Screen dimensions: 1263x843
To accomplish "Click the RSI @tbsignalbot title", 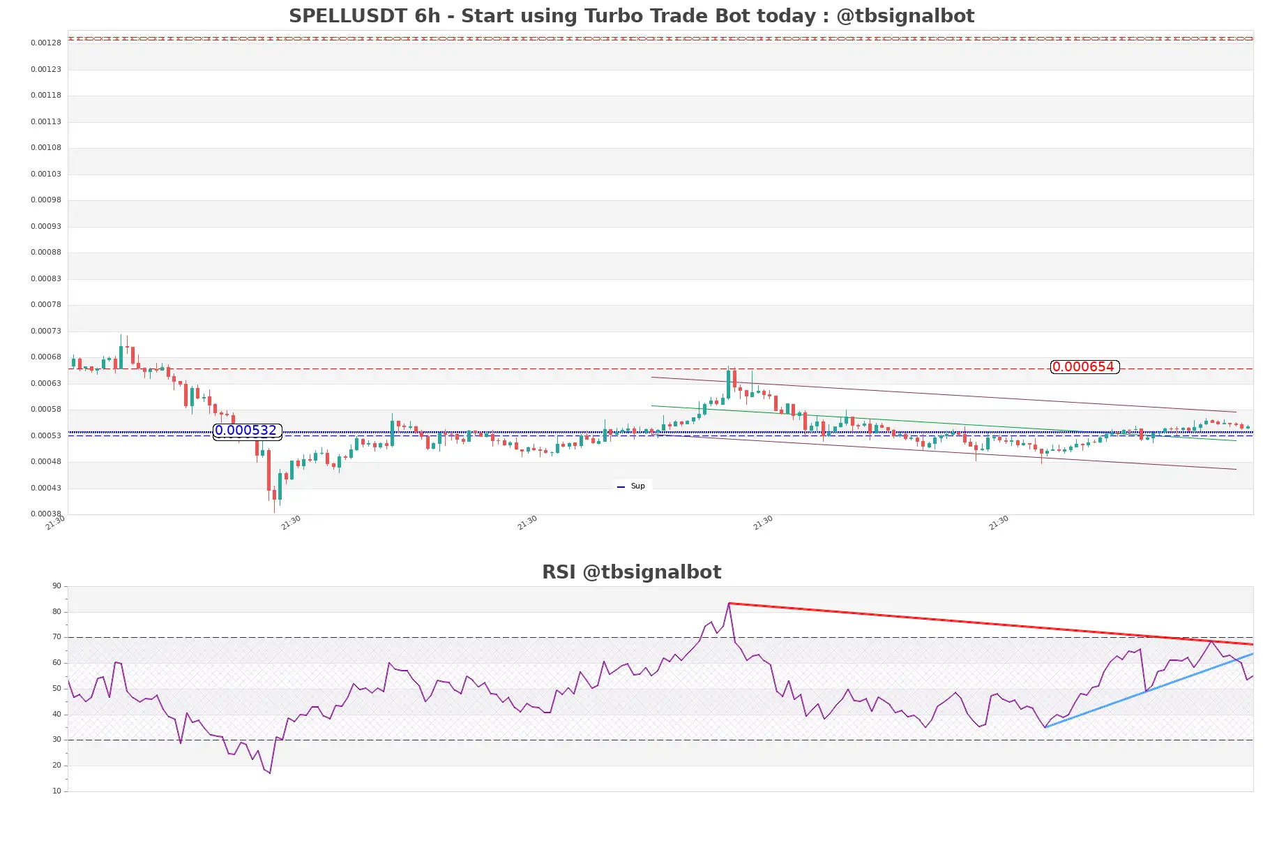I will point(631,572).
